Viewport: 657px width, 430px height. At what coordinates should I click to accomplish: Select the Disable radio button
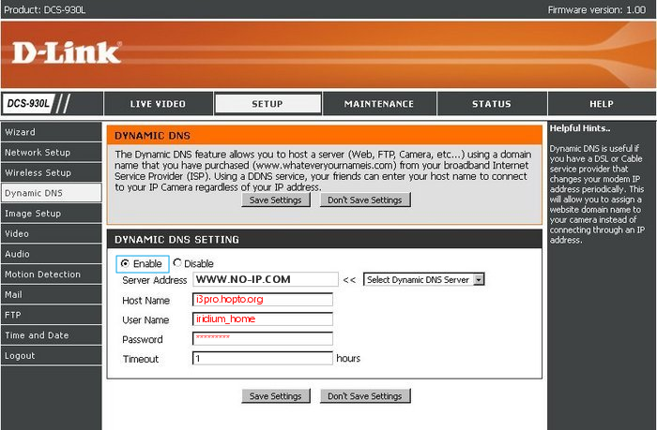[x=177, y=264]
